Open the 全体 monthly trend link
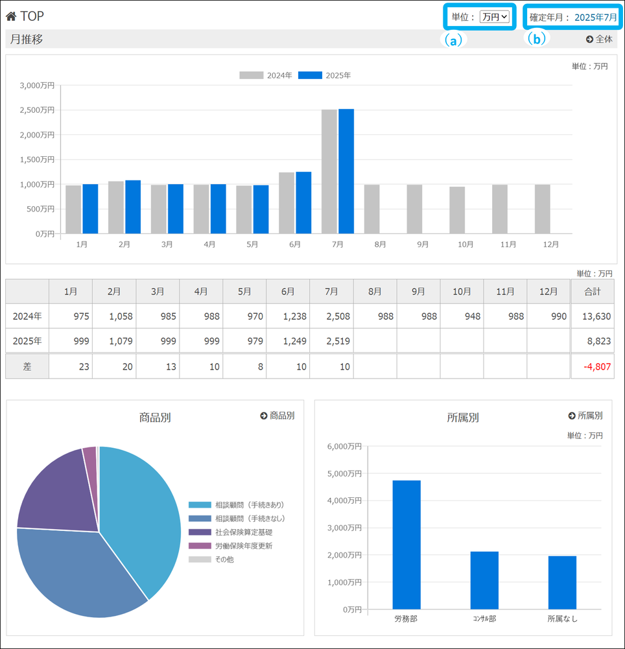 (x=599, y=40)
